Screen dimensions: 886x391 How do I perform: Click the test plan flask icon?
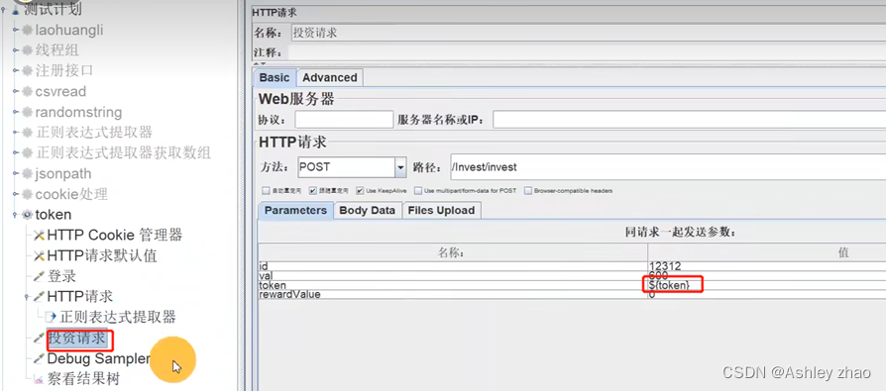coord(15,10)
